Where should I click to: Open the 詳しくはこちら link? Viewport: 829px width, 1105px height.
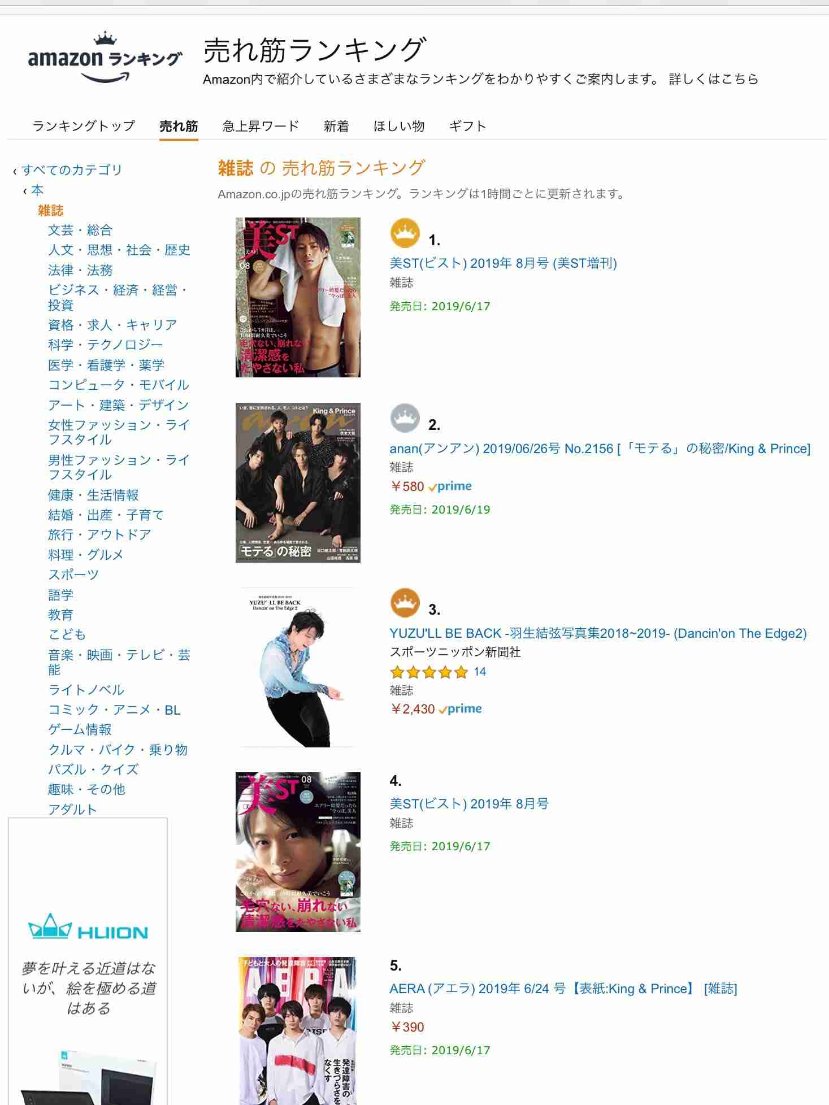coord(713,79)
